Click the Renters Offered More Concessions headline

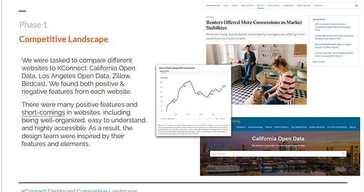coord(254,25)
